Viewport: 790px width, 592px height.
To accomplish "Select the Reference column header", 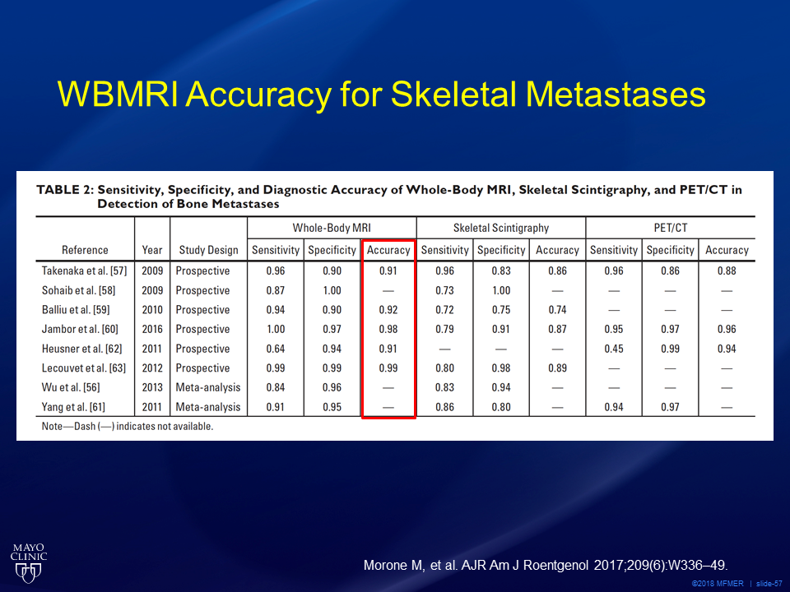I will tap(85, 250).
